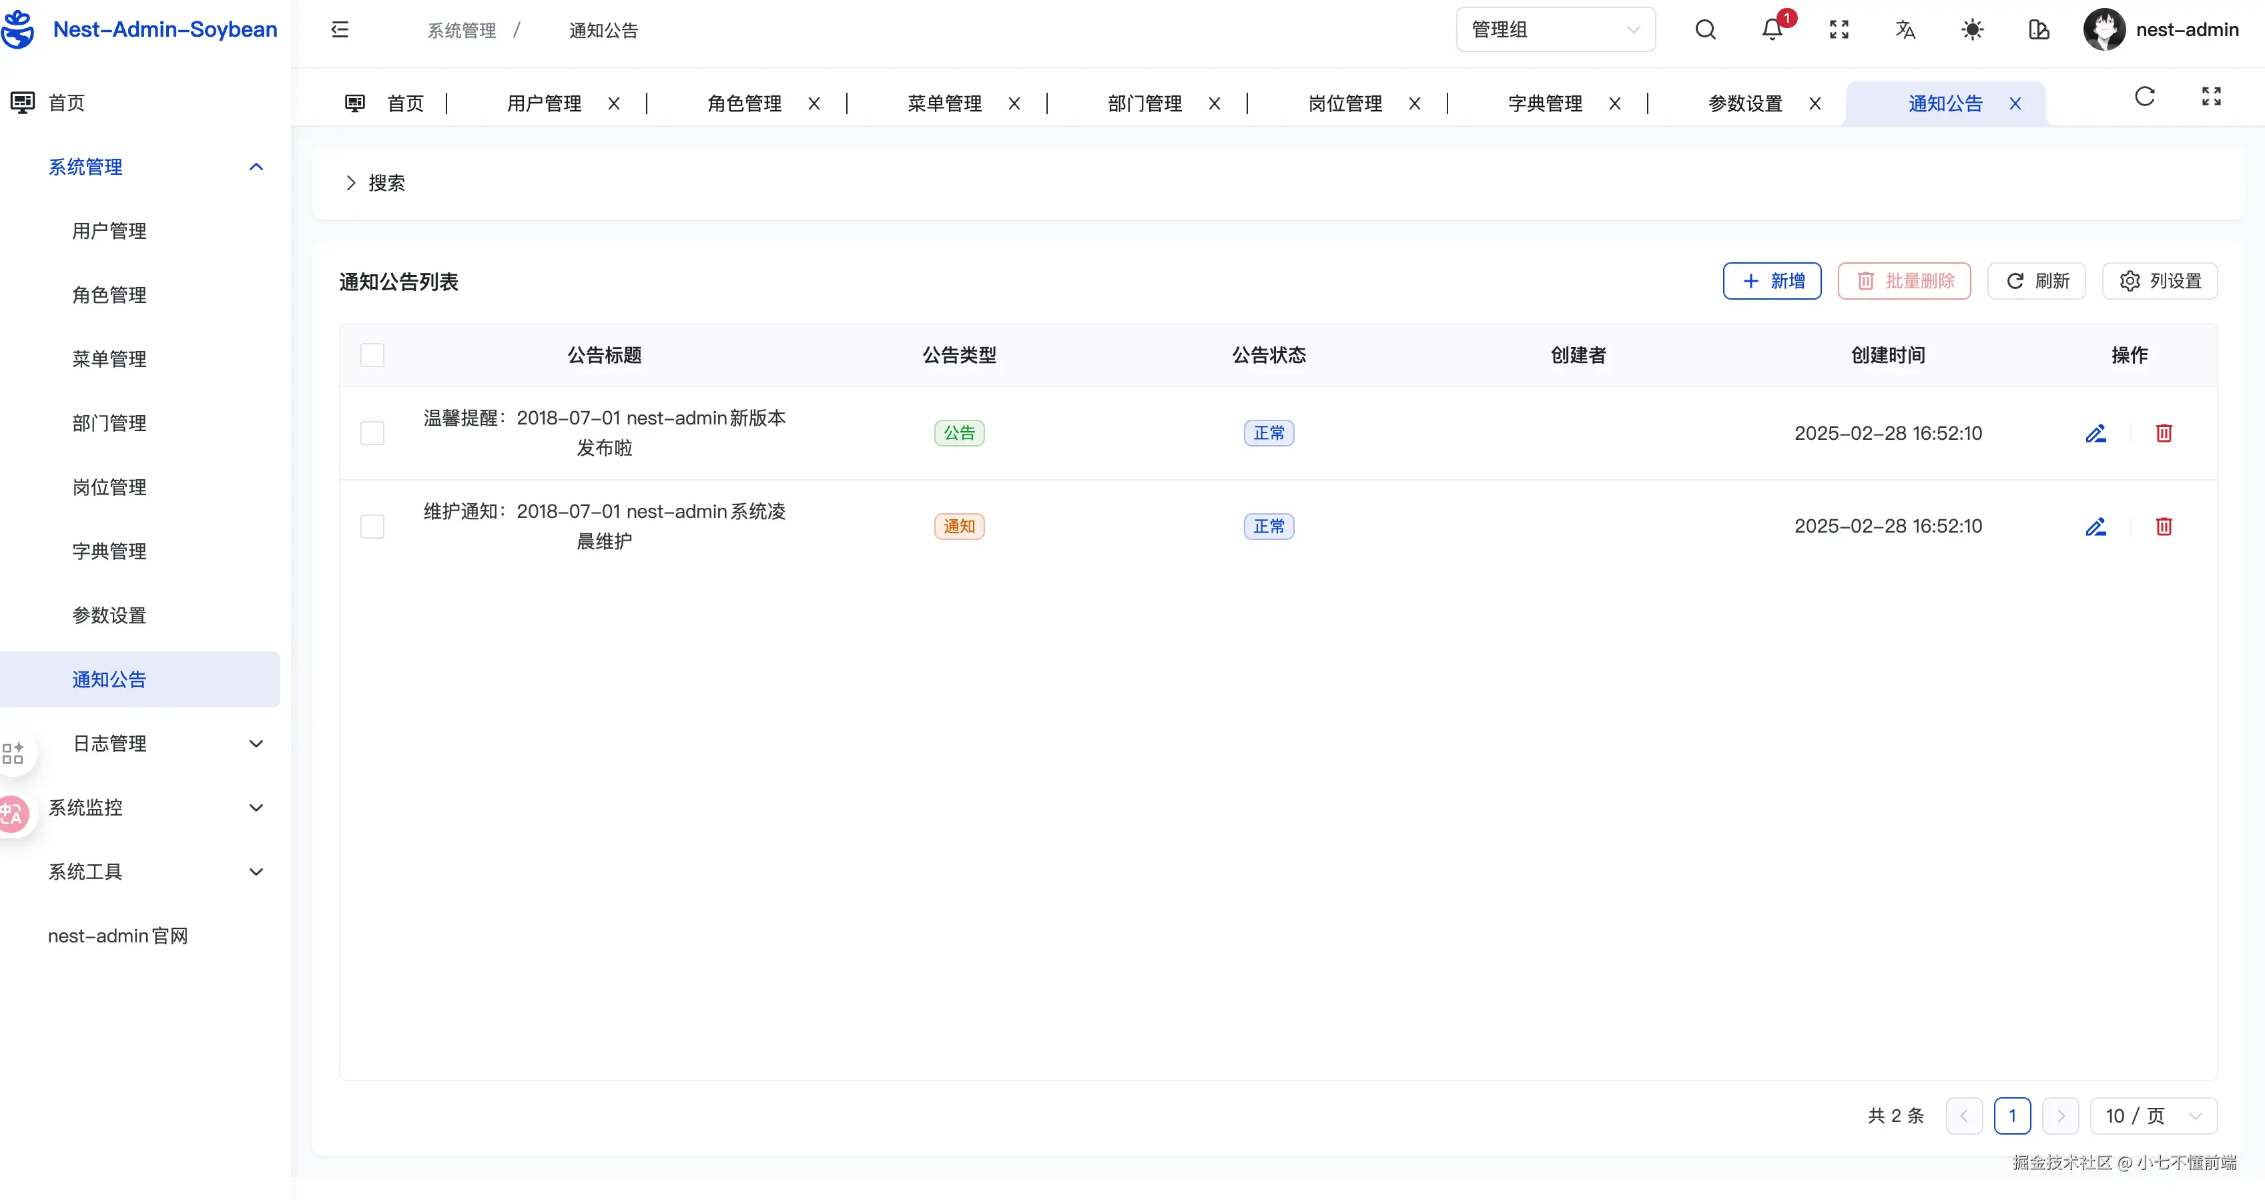Reload page with tab bar refresh icon
Image resolution: width=2265 pixels, height=1200 pixels.
point(2144,97)
